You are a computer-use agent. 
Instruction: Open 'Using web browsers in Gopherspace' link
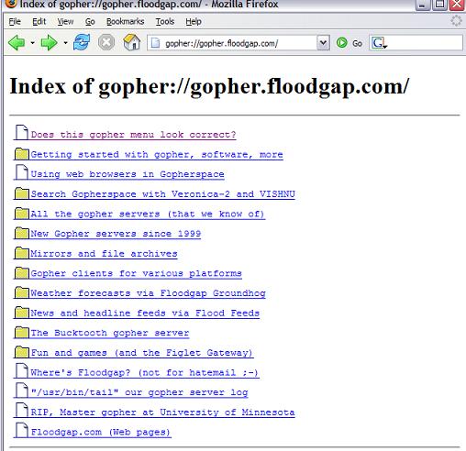tap(128, 174)
